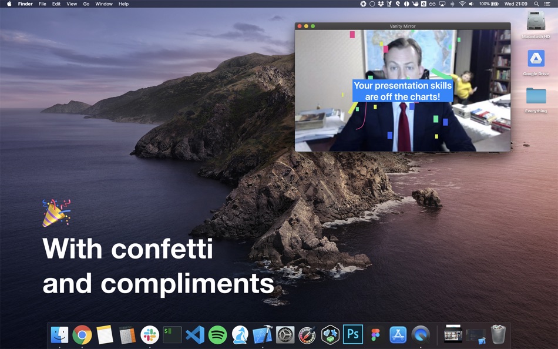
Task: Click the Vanity Mirror window title bar
Action: [x=402, y=26]
